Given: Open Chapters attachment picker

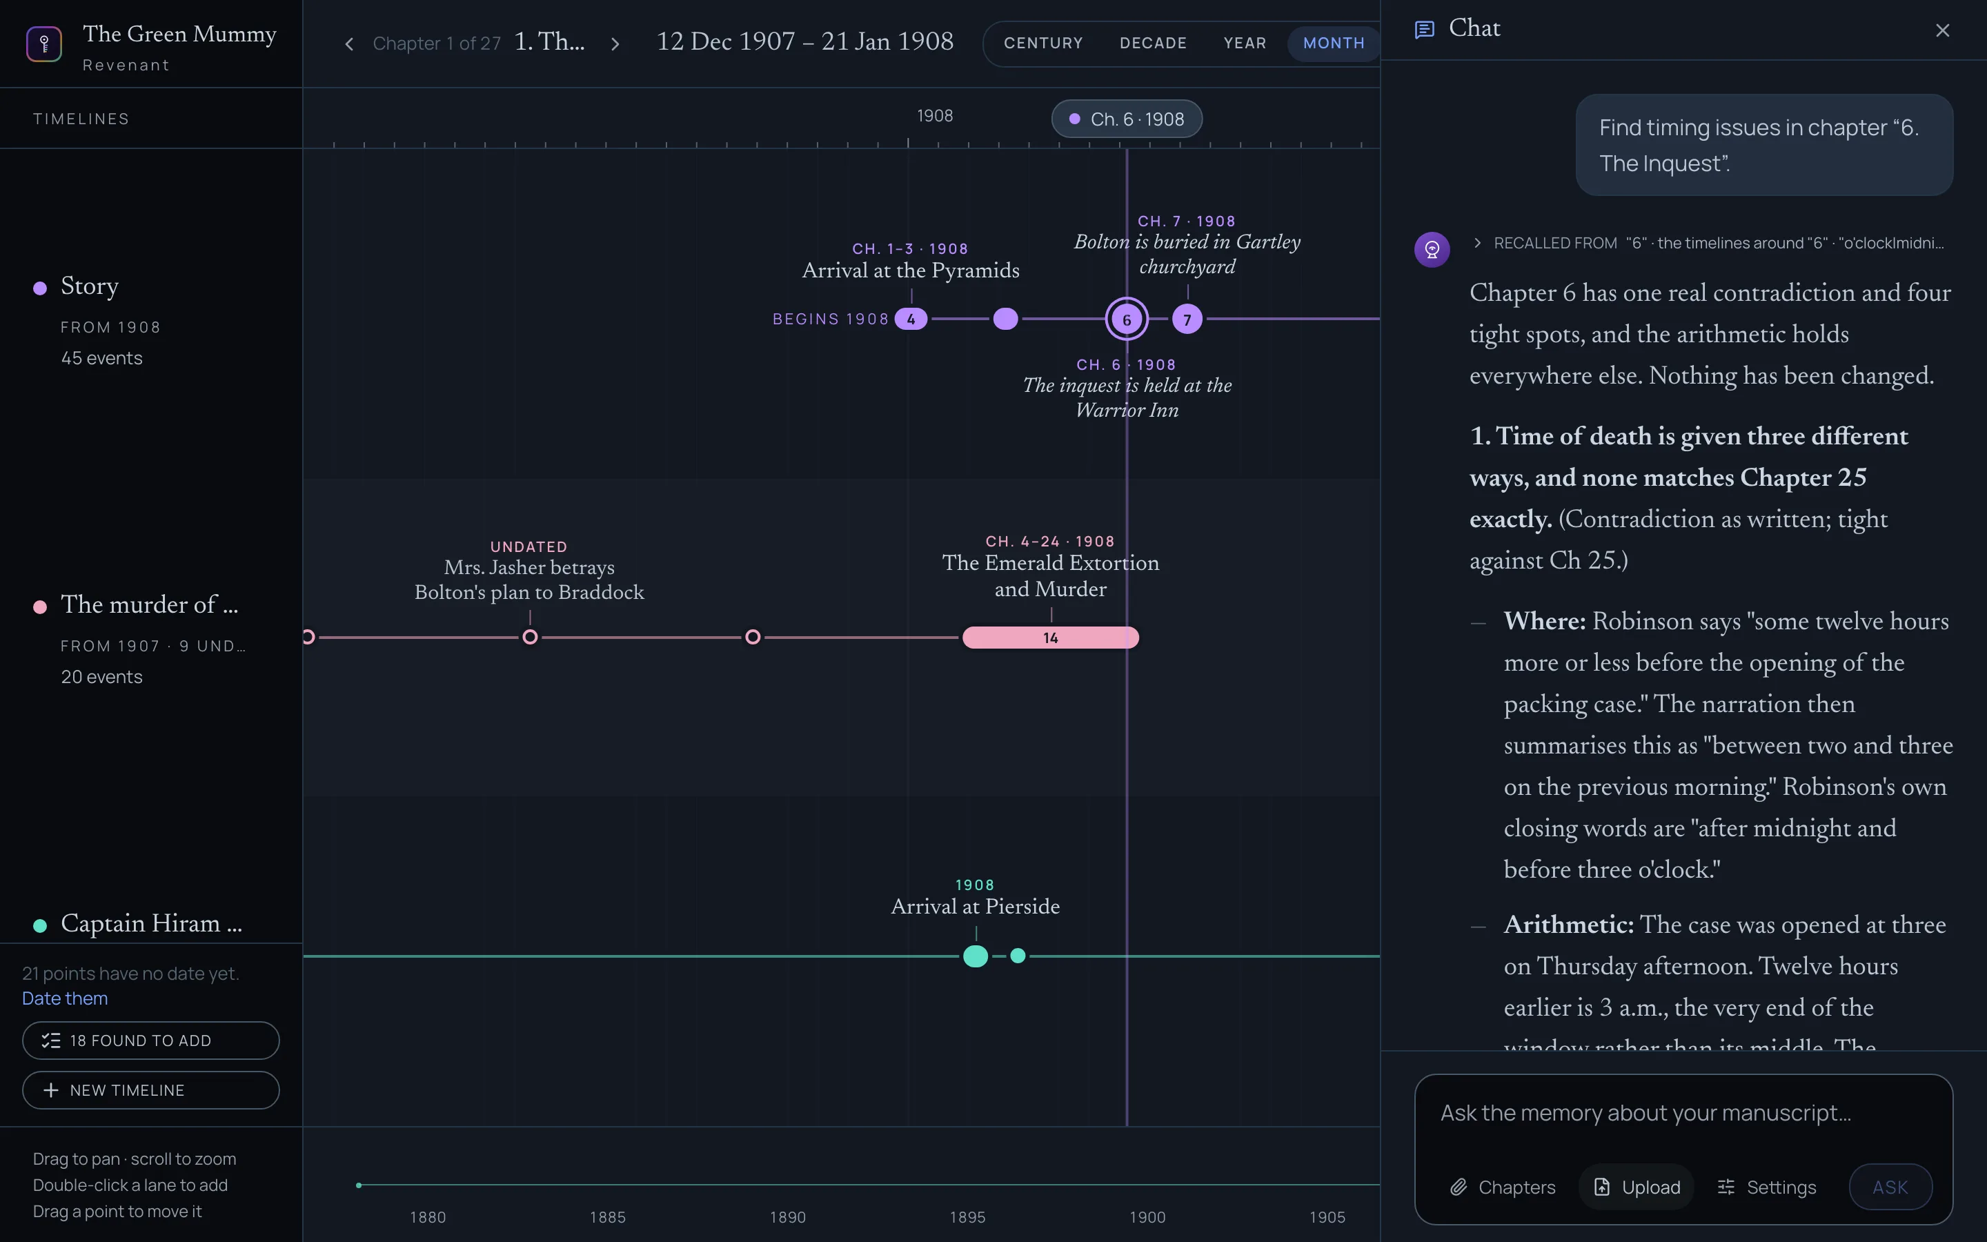Looking at the screenshot, I should click(1503, 1187).
